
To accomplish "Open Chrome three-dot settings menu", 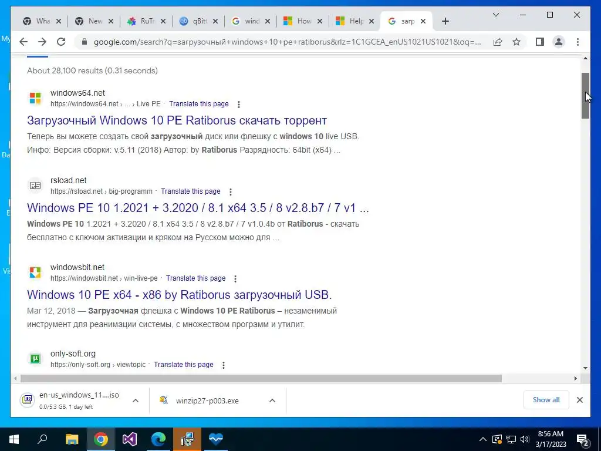I will point(578,42).
